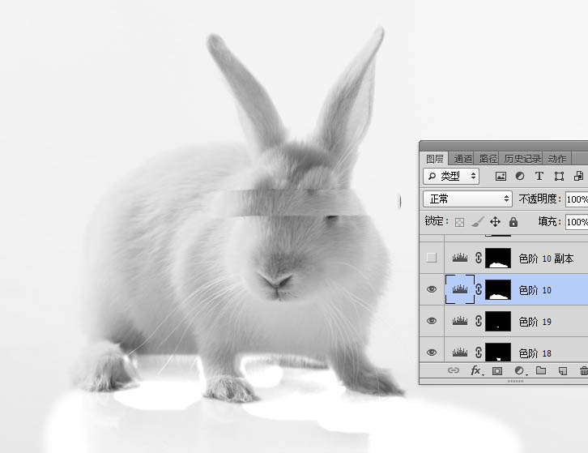
Task: Filter by pixel layers icon
Action: pos(501,176)
